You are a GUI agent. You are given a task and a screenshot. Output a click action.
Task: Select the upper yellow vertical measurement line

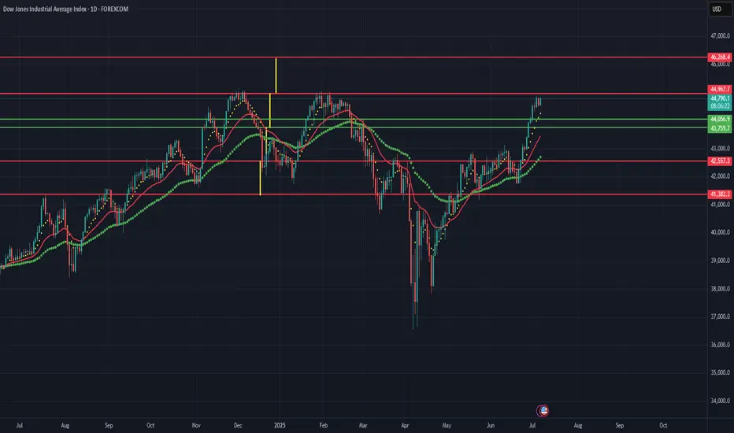point(276,76)
